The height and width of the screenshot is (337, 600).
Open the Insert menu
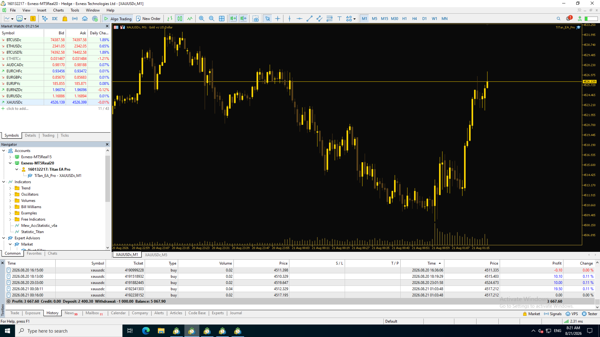pyautogui.click(x=42, y=10)
